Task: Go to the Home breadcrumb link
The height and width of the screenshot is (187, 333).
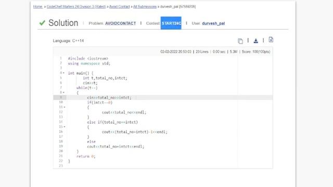Action: (37, 7)
